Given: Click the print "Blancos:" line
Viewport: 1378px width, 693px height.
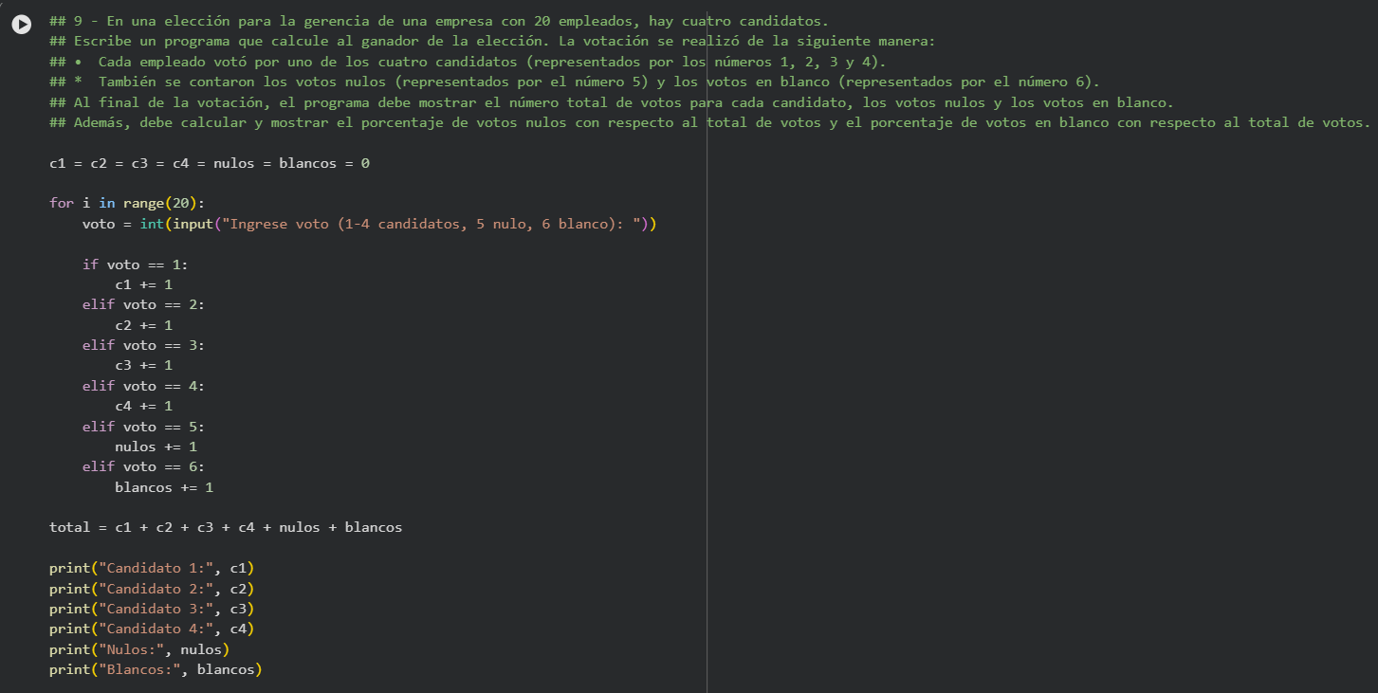Looking at the screenshot, I should 156,669.
